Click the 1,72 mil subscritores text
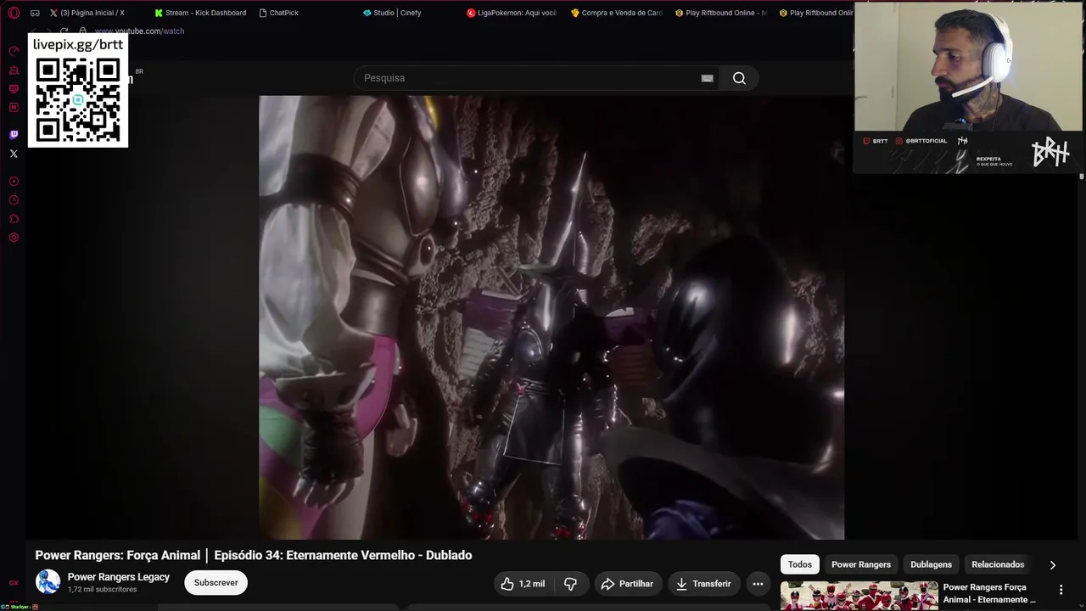 (102, 590)
